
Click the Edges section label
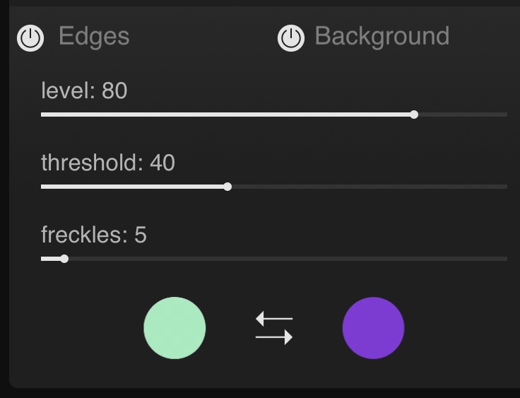pyautogui.click(x=94, y=36)
